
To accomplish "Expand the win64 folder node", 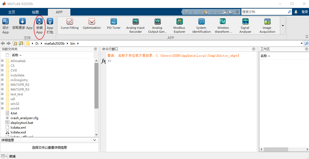I will coord(2,108).
